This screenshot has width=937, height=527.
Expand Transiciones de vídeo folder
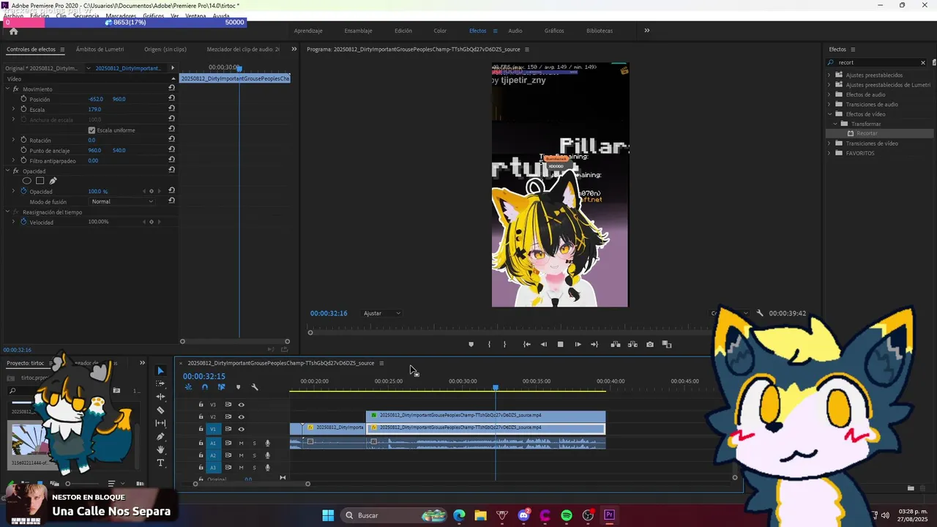829,143
